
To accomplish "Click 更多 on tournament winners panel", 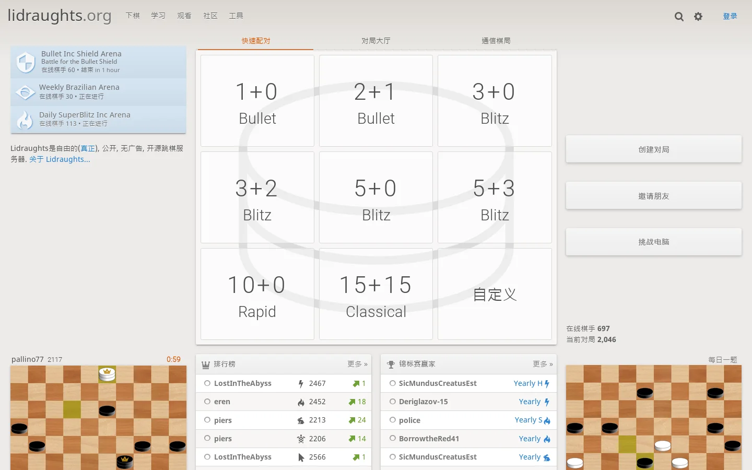I will pyautogui.click(x=543, y=364).
